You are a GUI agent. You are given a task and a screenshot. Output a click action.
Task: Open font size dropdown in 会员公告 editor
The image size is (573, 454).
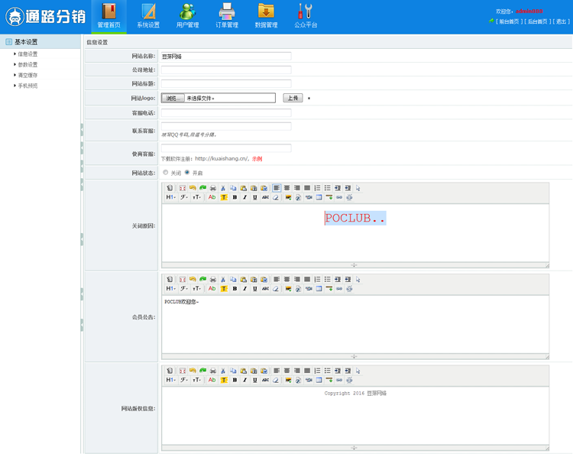click(x=196, y=289)
